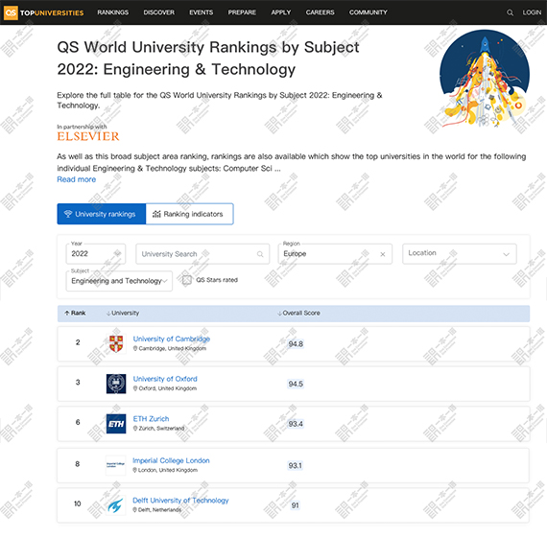Open the site search magnifier icon
547x538 pixels.
point(510,12)
